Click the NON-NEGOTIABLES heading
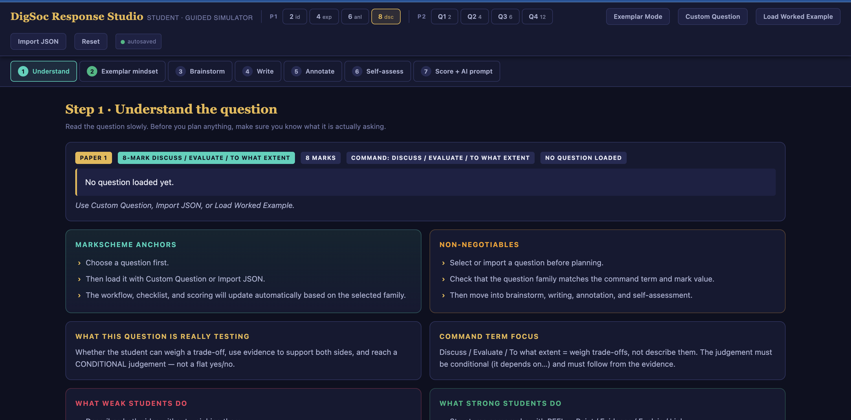Image resolution: width=851 pixels, height=420 pixels. pos(479,245)
